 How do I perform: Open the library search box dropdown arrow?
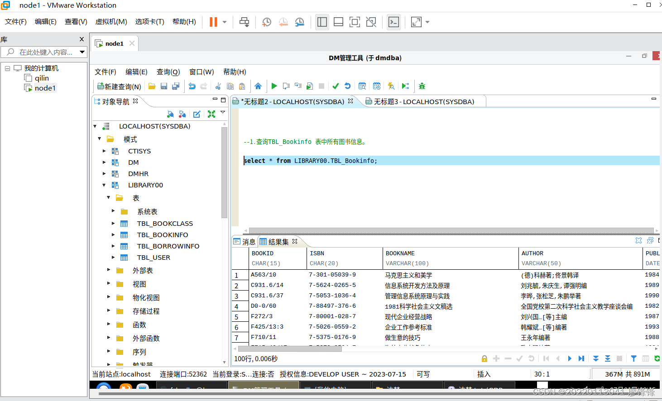pos(82,52)
